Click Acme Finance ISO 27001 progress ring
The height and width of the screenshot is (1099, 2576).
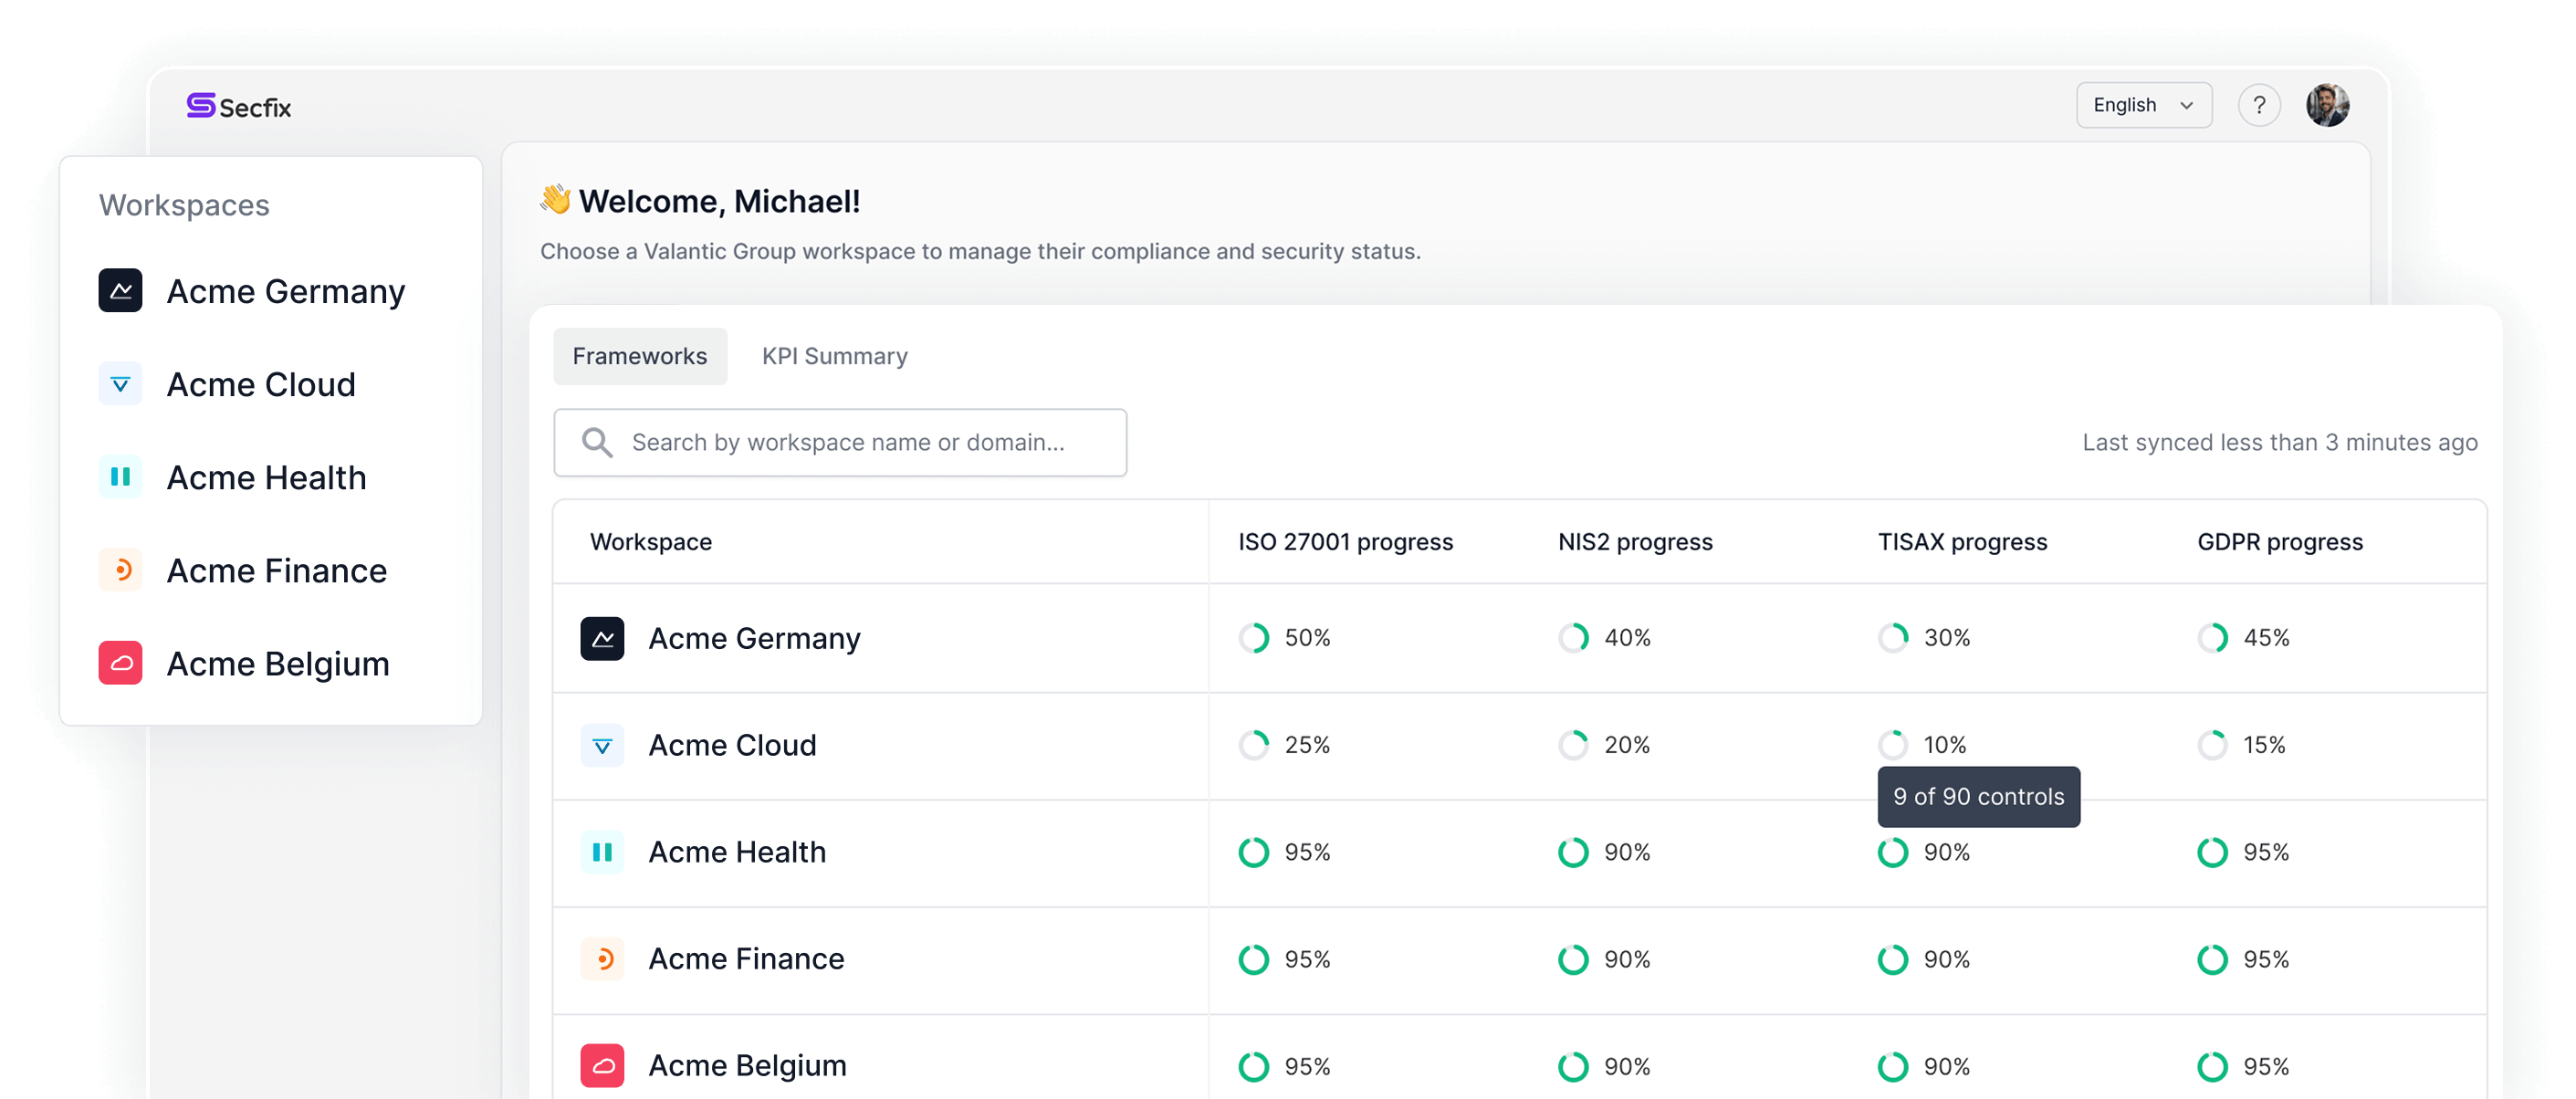(1254, 959)
